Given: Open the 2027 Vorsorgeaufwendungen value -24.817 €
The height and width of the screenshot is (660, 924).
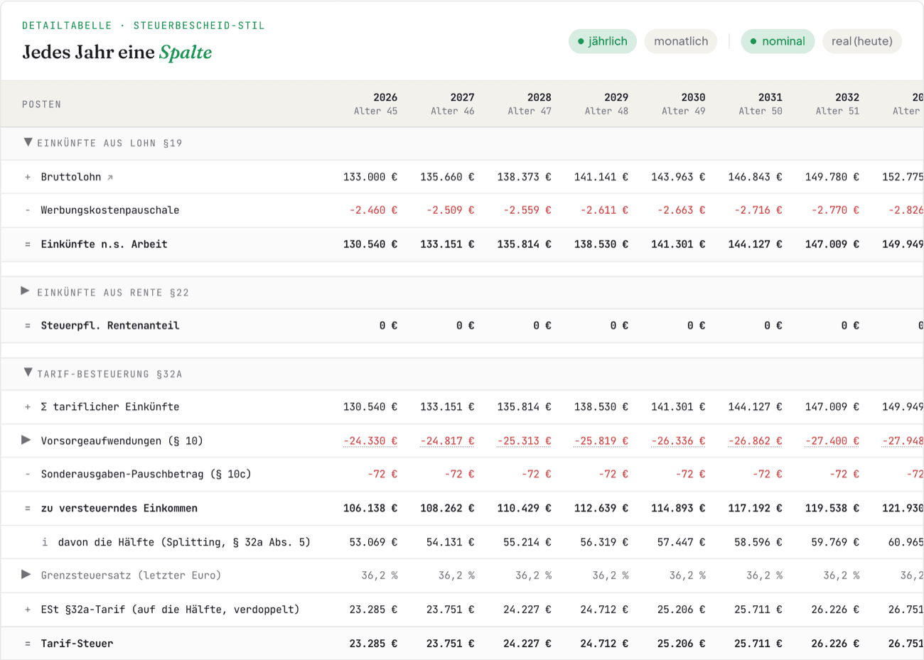Looking at the screenshot, I should pos(447,441).
